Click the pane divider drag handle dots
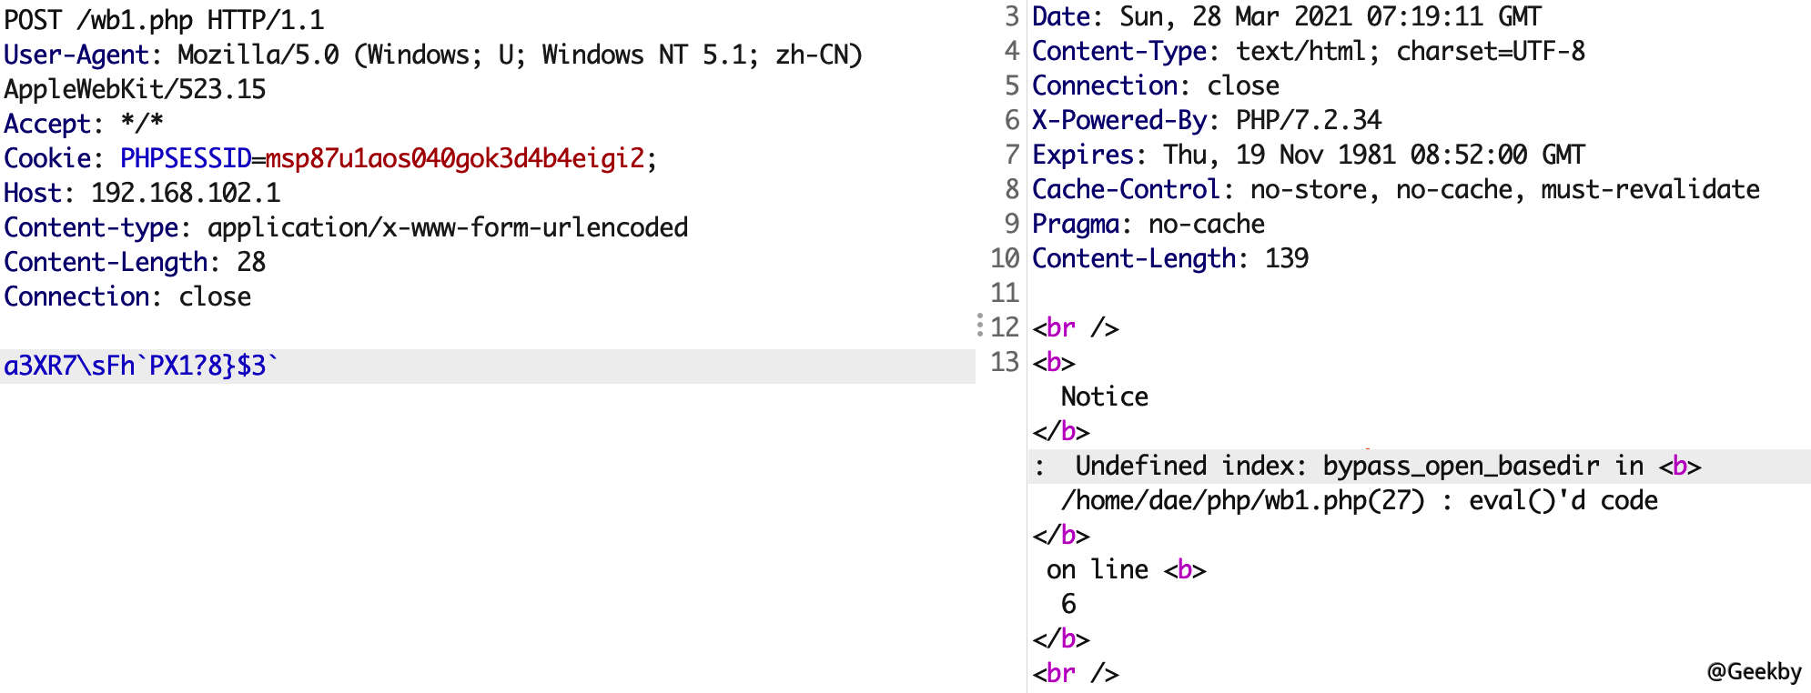Viewport: 1811px width, 693px height. coord(979,325)
